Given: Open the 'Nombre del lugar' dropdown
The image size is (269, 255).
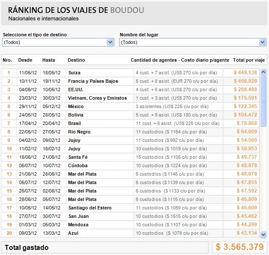Looking at the screenshot, I should 192,42.
